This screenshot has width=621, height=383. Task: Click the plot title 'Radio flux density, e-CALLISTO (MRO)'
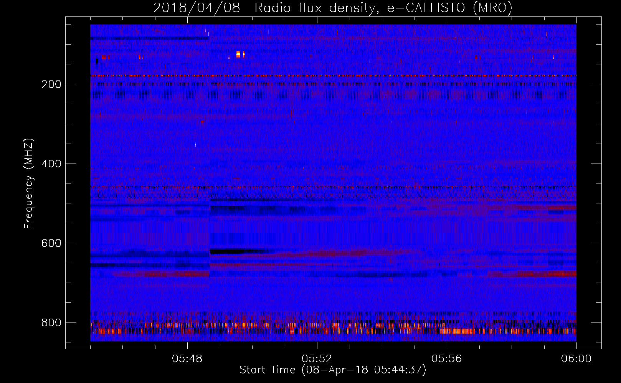click(x=383, y=8)
